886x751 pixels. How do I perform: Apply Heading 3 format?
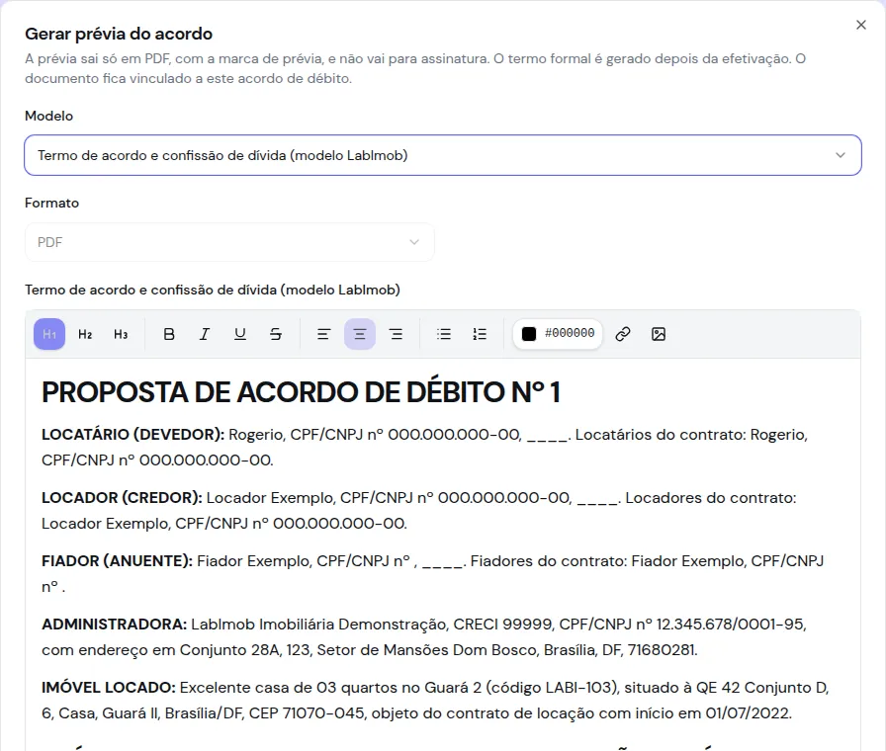tap(121, 334)
